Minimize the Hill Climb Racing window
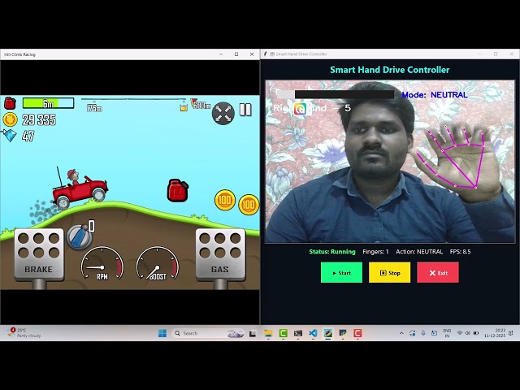 click(221, 54)
